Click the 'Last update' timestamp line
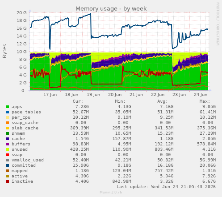This screenshot has height=197, width=222. tap(166, 187)
